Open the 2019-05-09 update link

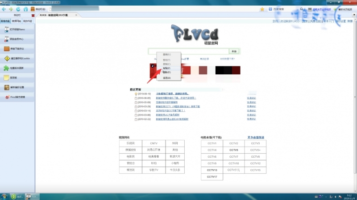click(166, 102)
